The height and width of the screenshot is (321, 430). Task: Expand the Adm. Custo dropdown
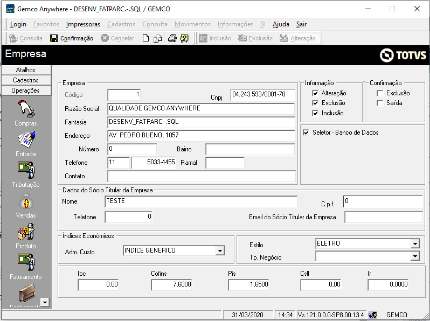220,250
